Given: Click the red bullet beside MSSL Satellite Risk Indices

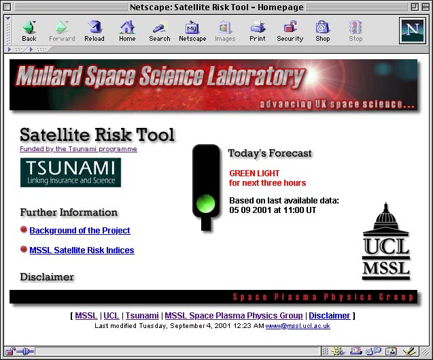Looking at the screenshot, I should 24,249.
